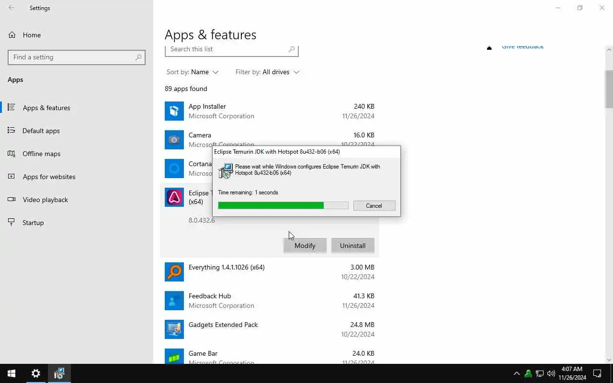613x383 pixels.
Task: Click the scrollbar down arrow
Action: (609, 360)
